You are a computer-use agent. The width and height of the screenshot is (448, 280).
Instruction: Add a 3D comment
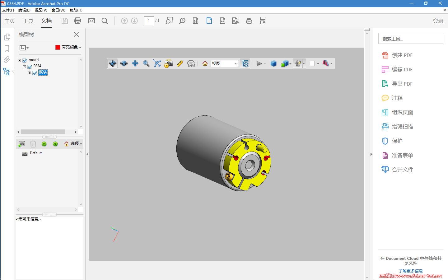point(191,63)
